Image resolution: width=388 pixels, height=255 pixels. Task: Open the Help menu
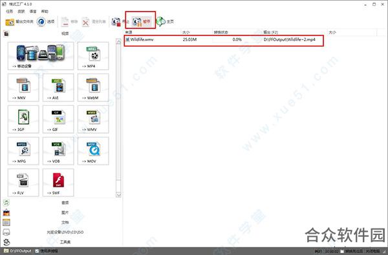pyautogui.click(x=45, y=12)
